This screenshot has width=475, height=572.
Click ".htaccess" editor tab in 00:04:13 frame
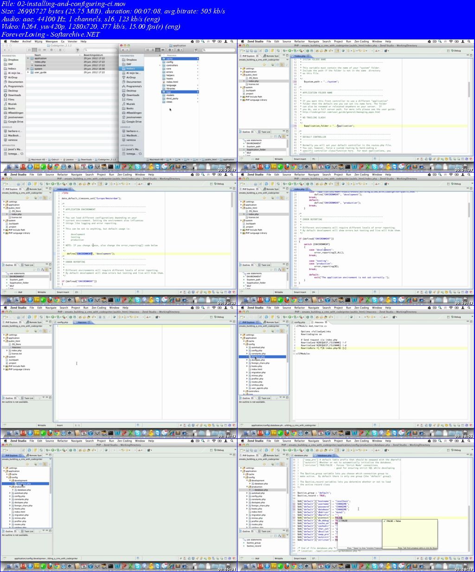coord(82,322)
